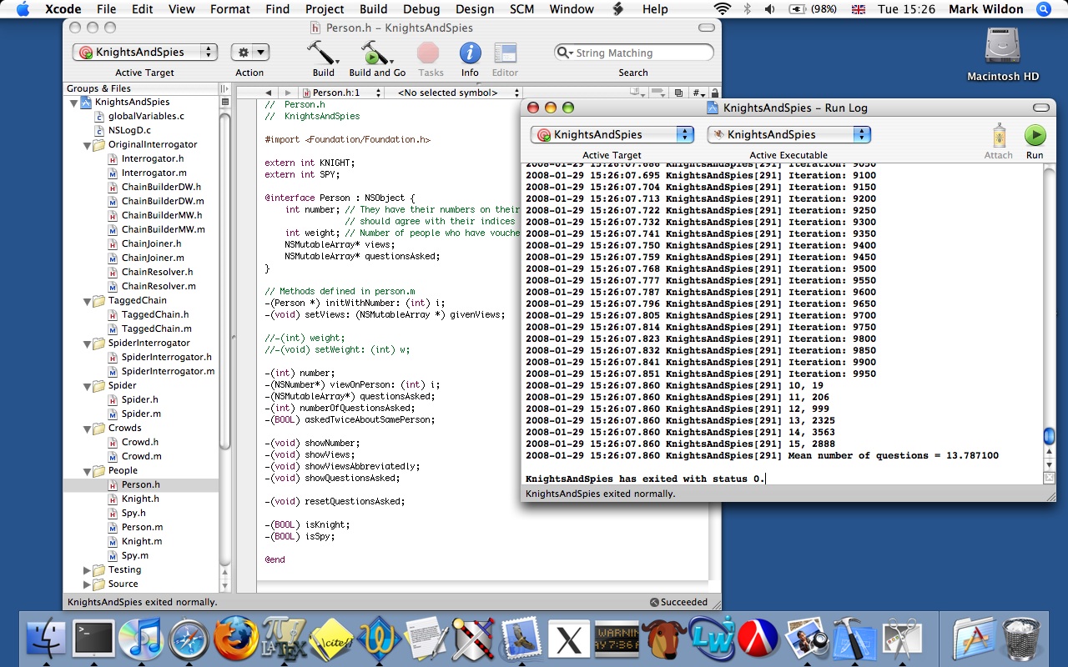Expand the Source group
Screen dimensions: 1068x667
pos(88,584)
